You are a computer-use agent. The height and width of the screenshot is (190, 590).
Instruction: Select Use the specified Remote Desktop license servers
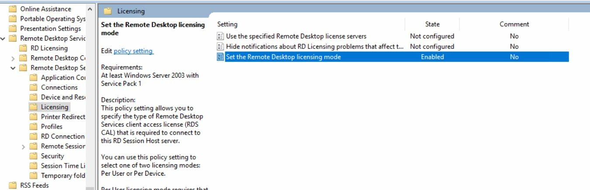tap(296, 36)
